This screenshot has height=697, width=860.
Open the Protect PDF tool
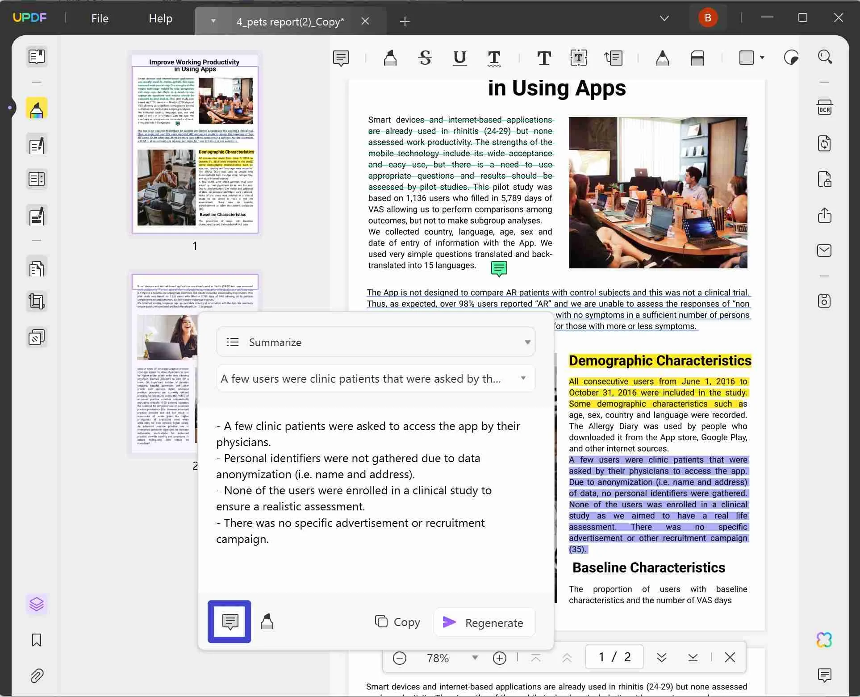click(x=824, y=179)
